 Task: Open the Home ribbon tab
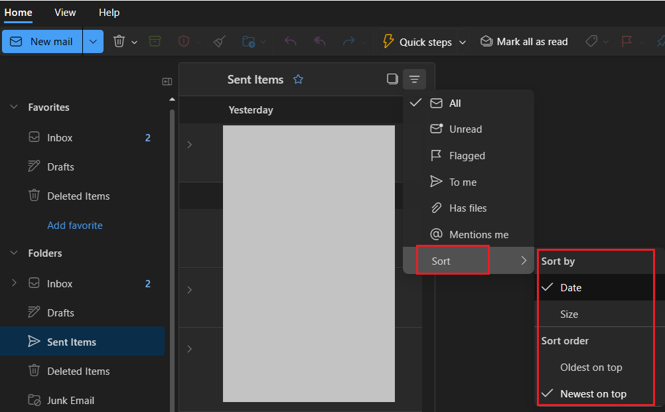click(x=18, y=13)
